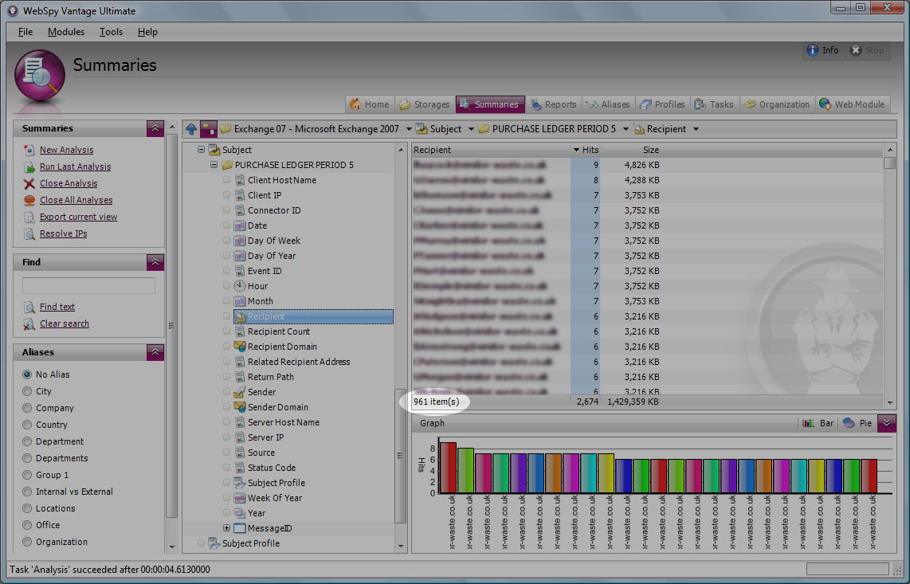Click the Resolve IPs icon

(x=29, y=234)
